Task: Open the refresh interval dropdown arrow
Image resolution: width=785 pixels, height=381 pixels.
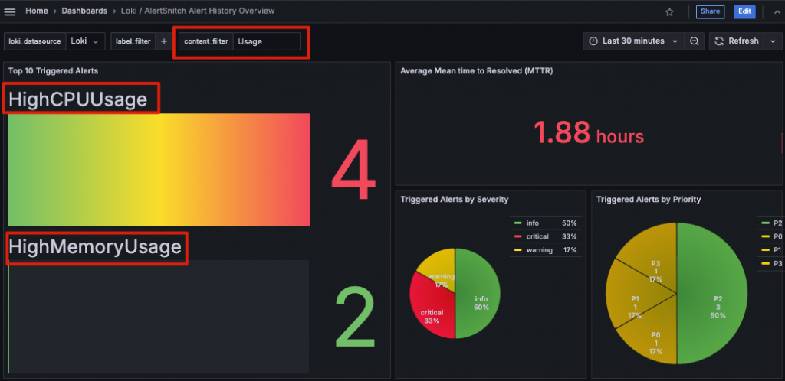Action: [773, 41]
